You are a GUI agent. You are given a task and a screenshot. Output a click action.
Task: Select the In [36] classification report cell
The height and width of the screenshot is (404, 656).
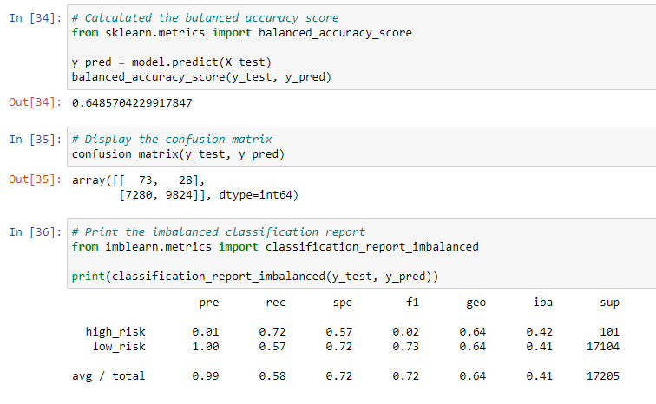pyautogui.click(x=362, y=254)
